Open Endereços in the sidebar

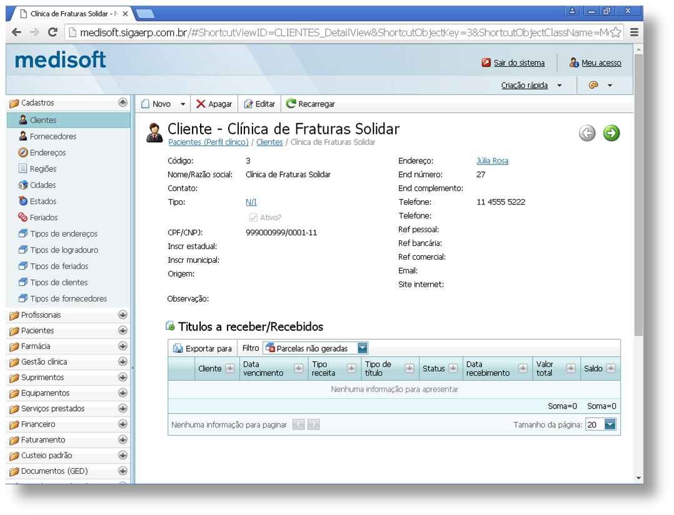point(42,153)
